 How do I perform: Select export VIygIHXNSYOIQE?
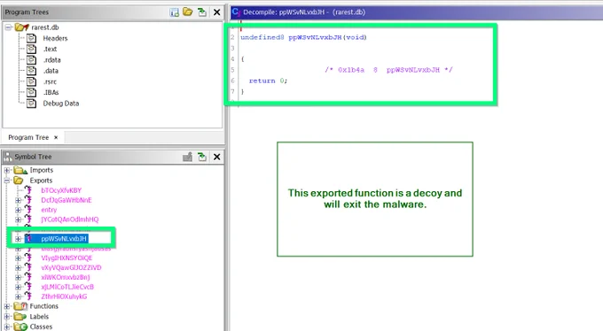click(67, 258)
